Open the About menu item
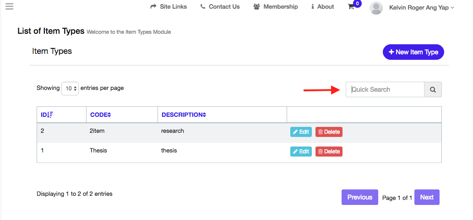This screenshot has width=473, height=220. (x=322, y=6)
